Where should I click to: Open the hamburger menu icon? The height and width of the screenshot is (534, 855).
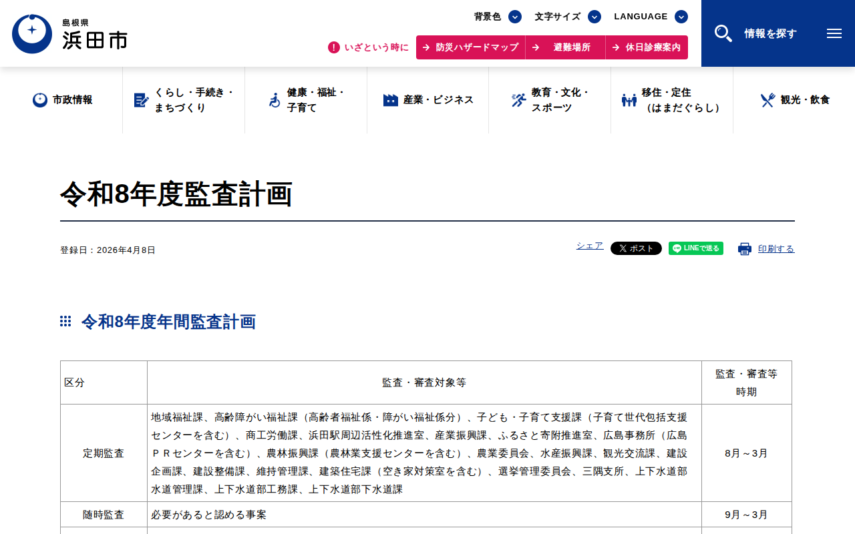pos(834,33)
